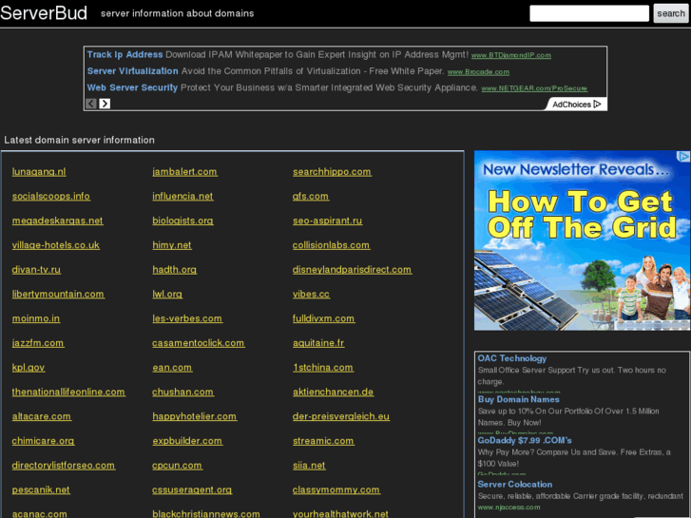Open cssuseragent.org domain info
This screenshot has width=691, height=518.
(x=192, y=489)
